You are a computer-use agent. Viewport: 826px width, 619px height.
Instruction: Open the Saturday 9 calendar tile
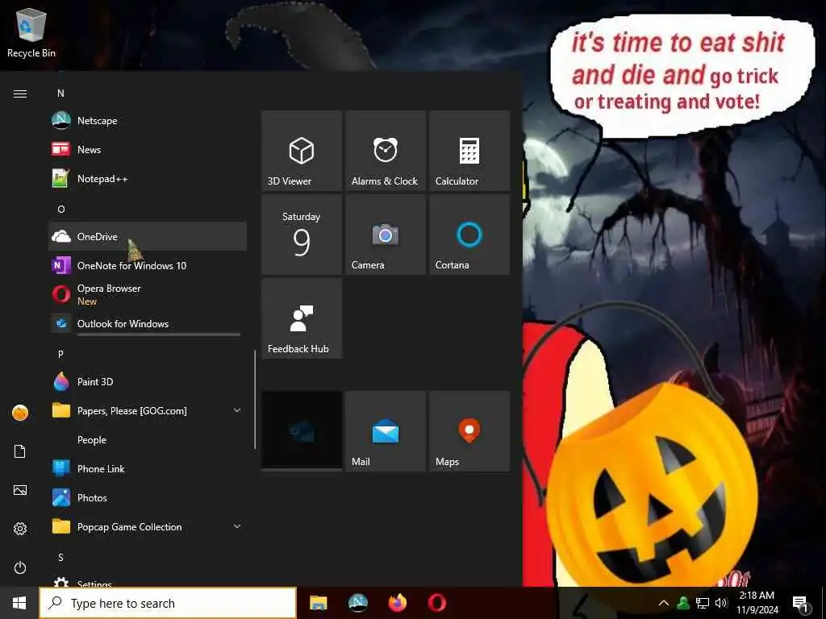tap(302, 235)
